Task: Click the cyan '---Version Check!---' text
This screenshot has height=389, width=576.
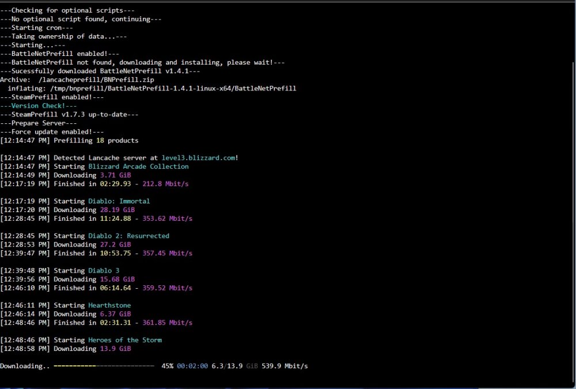Action: 38,106
